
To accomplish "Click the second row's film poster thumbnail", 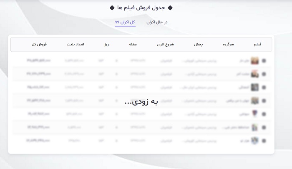I will (x=254, y=74).
